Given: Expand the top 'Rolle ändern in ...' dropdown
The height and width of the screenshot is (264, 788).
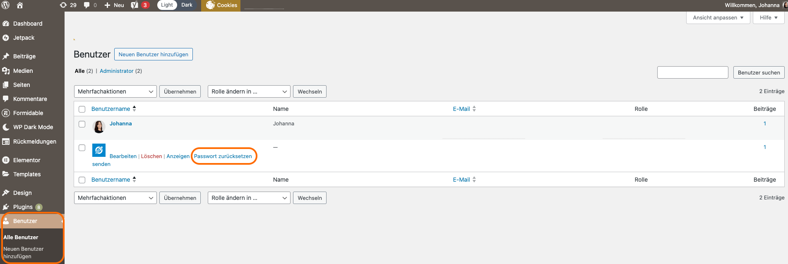Looking at the screenshot, I should click(x=249, y=91).
